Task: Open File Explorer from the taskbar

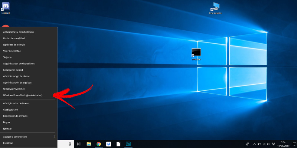Action: click(x=89, y=144)
